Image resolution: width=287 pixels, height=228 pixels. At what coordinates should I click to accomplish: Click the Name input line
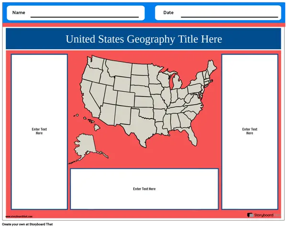pyautogui.click(x=84, y=16)
